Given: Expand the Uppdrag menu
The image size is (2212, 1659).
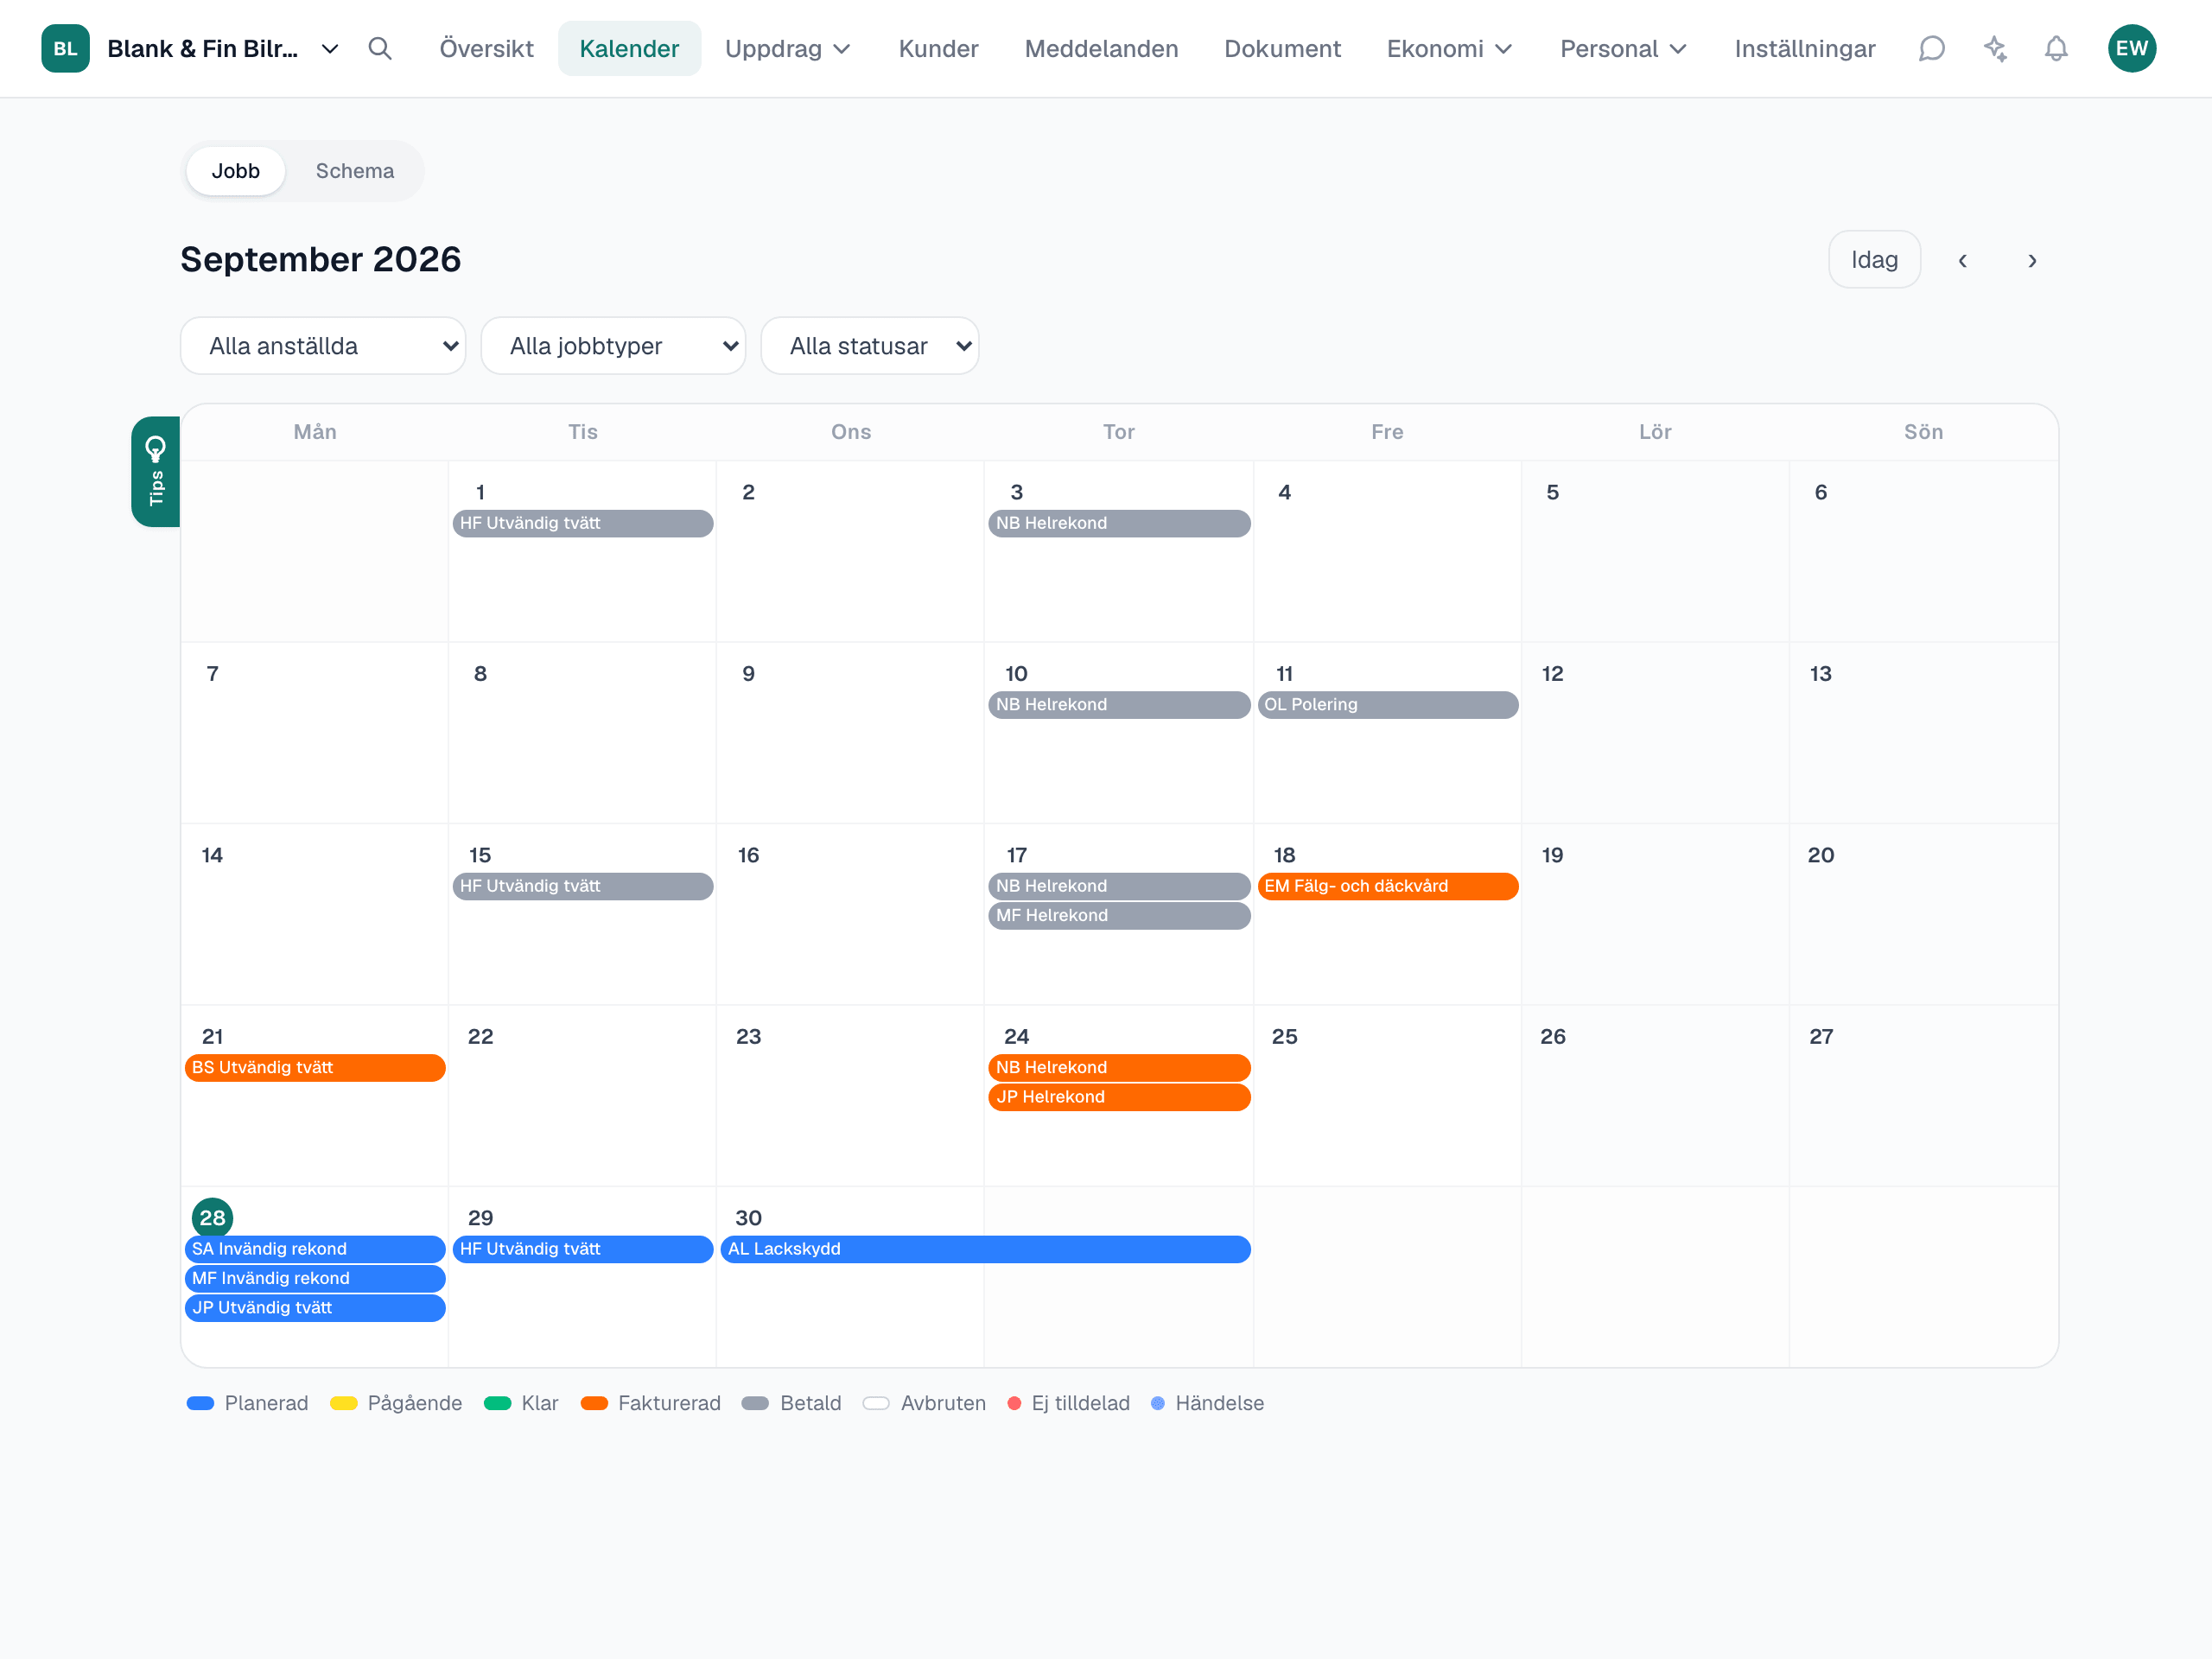Looking at the screenshot, I should [788, 48].
